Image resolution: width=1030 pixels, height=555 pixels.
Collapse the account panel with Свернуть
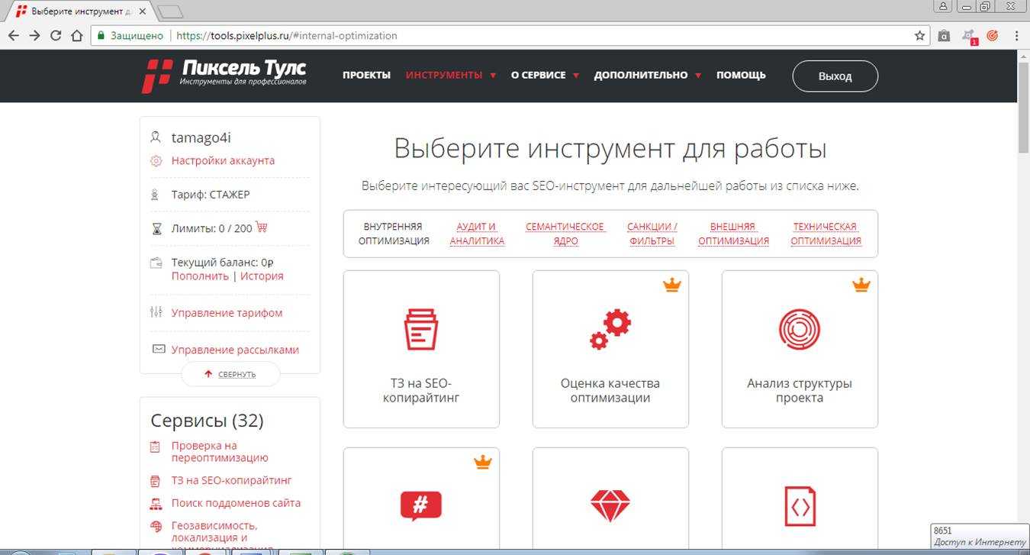230,374
